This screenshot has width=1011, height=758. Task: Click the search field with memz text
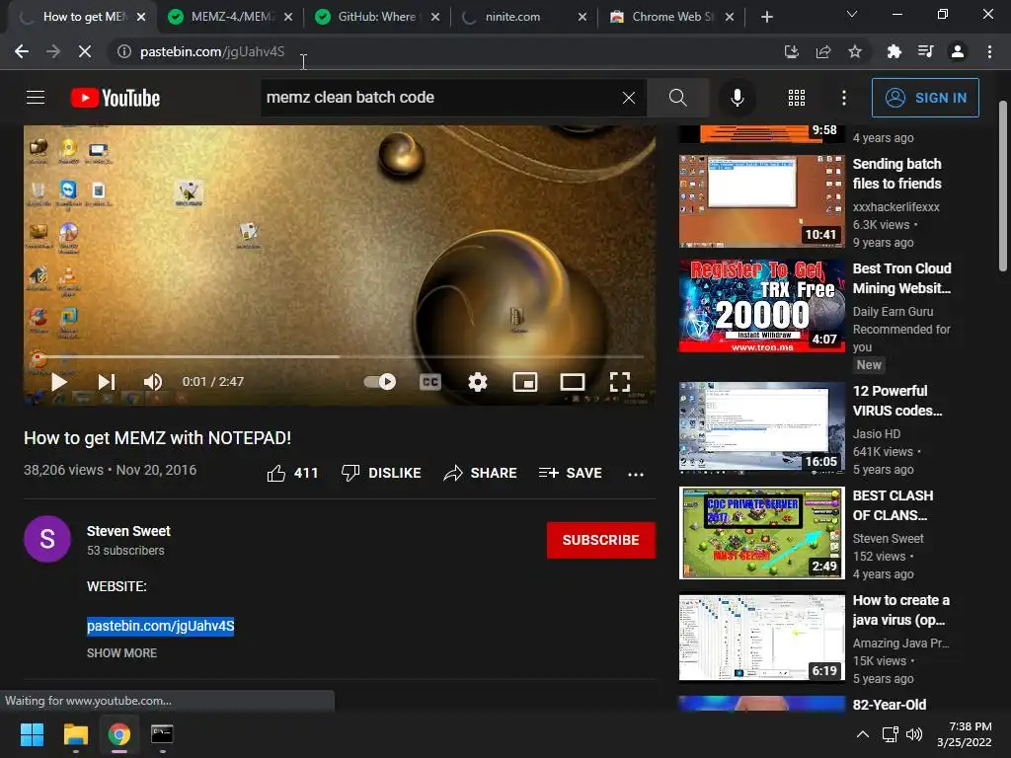(x=438, y=98)
